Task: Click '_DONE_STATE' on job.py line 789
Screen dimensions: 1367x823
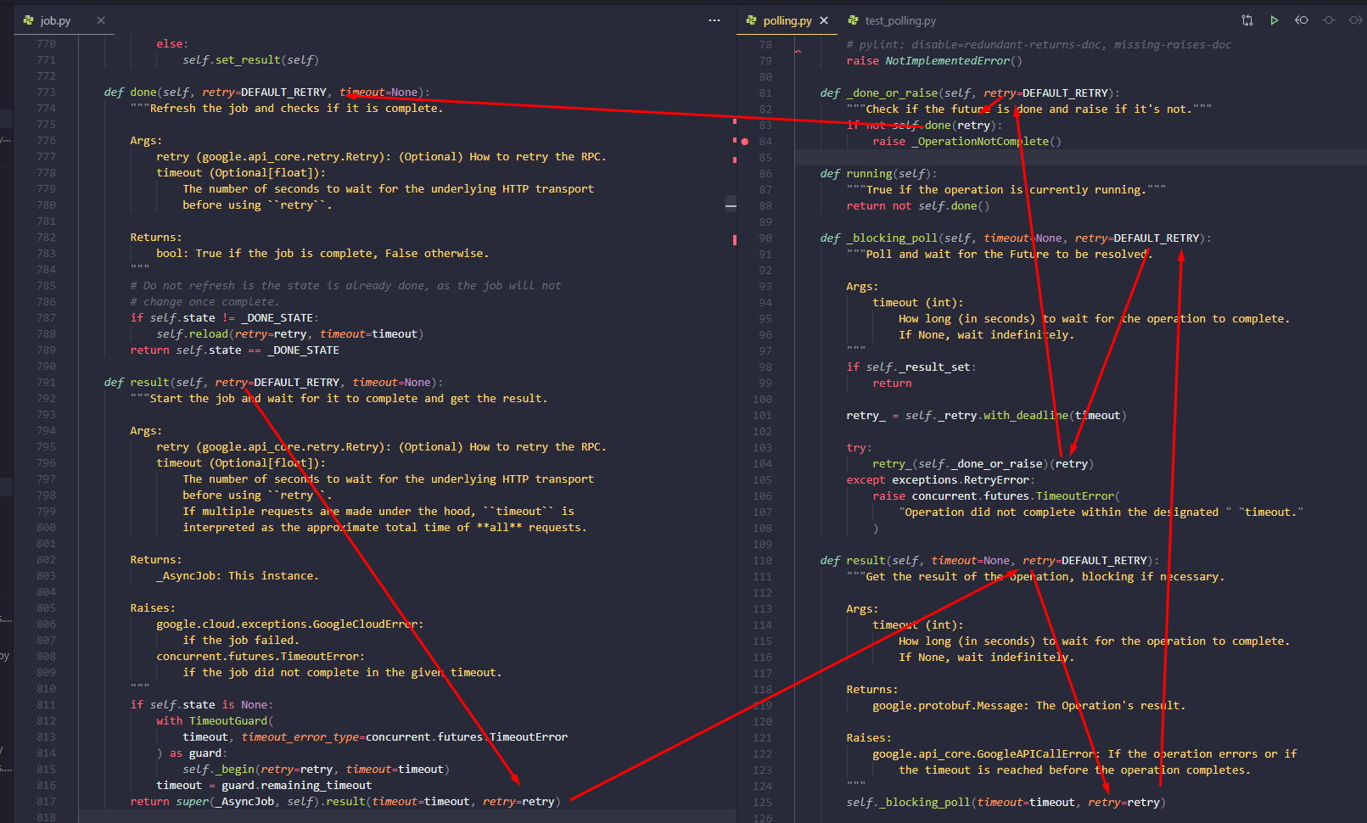Action: click(x=303, y=350)
